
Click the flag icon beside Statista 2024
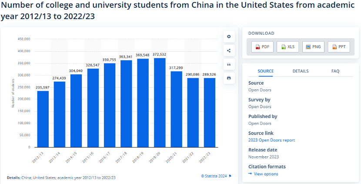(x=230, y=176)
